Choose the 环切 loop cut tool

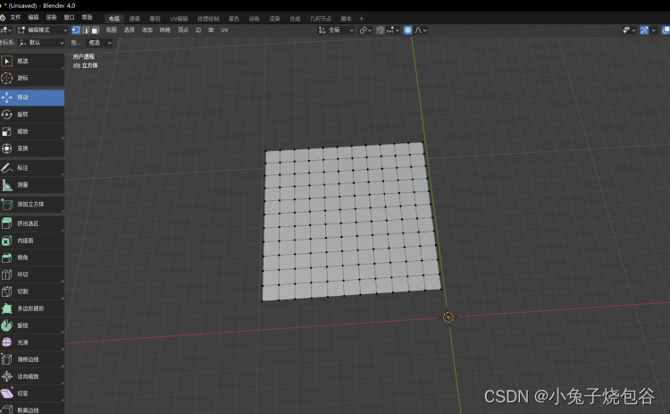pyautogui.click(x=32, y=275)
